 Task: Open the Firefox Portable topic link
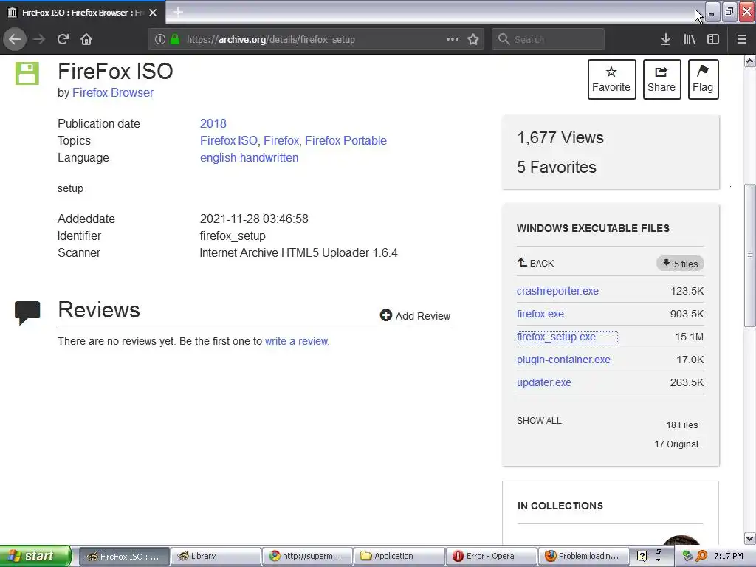point(346,140)
